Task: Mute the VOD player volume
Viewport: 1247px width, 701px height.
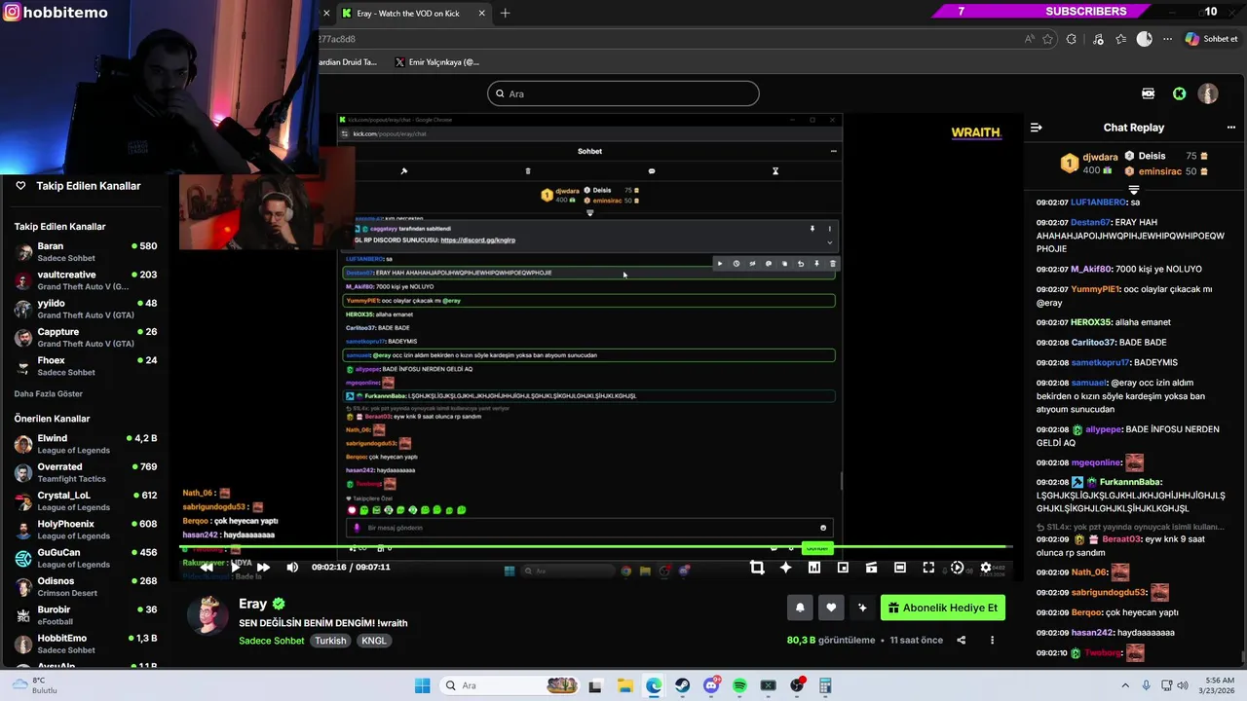Action: (292, 567)
